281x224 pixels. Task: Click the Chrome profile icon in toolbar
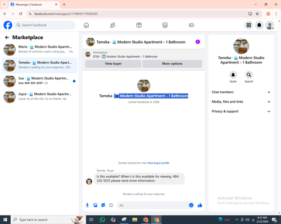click(268, 14)
